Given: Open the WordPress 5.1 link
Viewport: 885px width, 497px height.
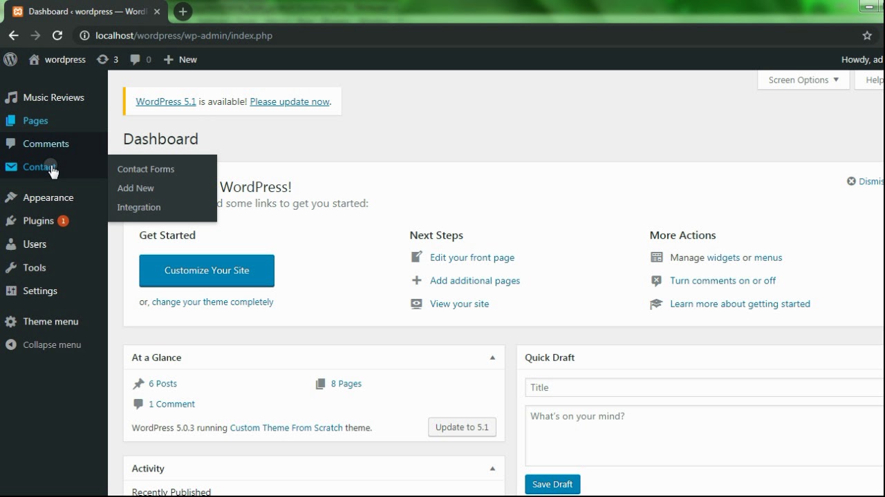Looking at the screenshot, I should tap(166, 101).
